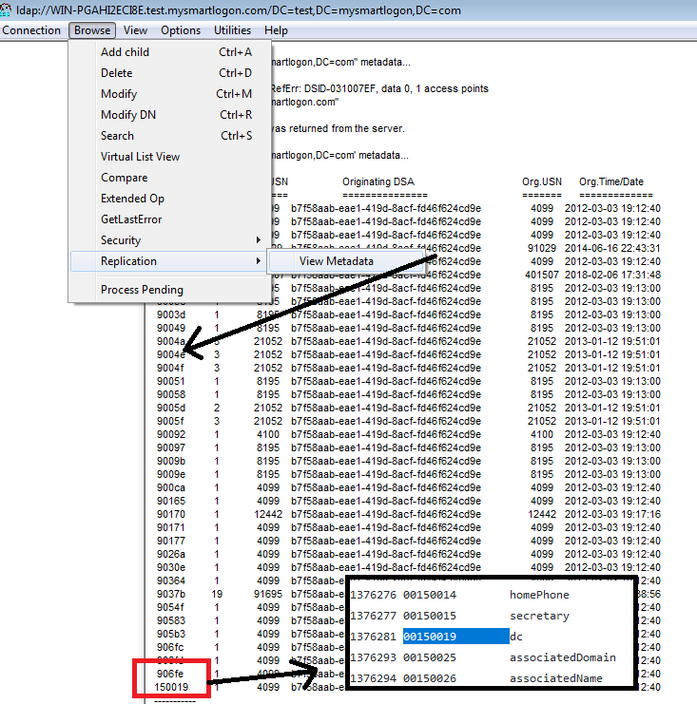The image size is (697, 704).
Task: Select the Modify menu entry
Action: pos(171,94)
